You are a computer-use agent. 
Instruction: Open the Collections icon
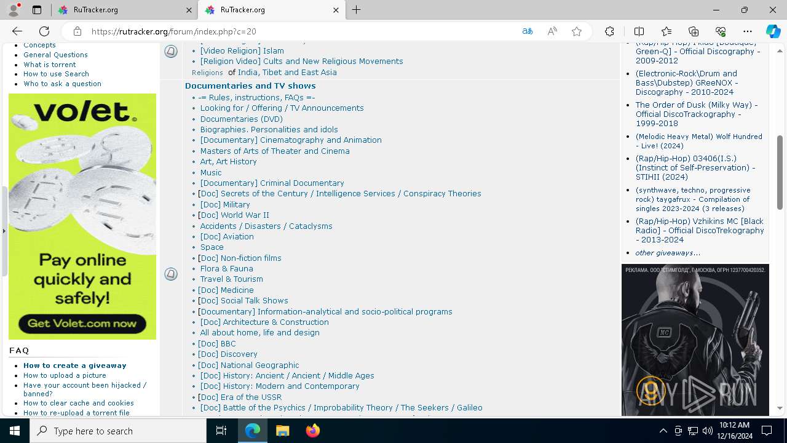(x=694, y=31)
